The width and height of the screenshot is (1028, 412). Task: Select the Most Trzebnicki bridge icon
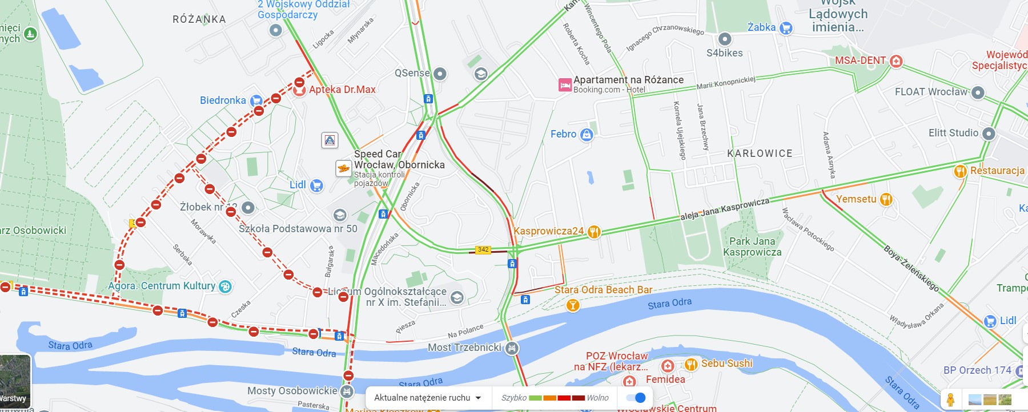512,348
